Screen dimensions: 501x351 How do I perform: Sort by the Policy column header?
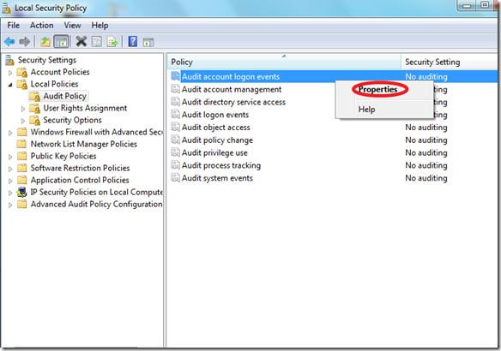click(283, 62)
